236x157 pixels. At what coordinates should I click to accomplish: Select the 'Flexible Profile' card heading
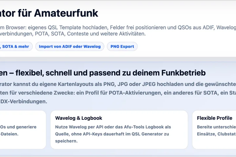(x=214, y=118)
